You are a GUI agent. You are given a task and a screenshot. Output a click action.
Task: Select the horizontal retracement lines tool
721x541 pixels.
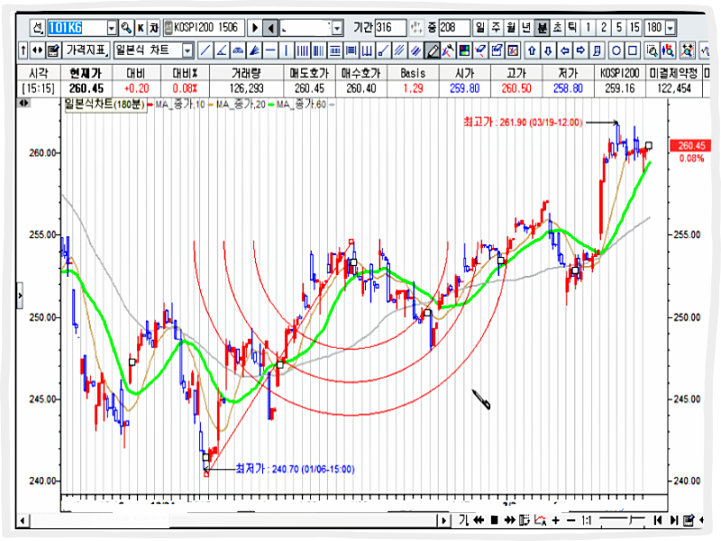click(x=335, y=50)
